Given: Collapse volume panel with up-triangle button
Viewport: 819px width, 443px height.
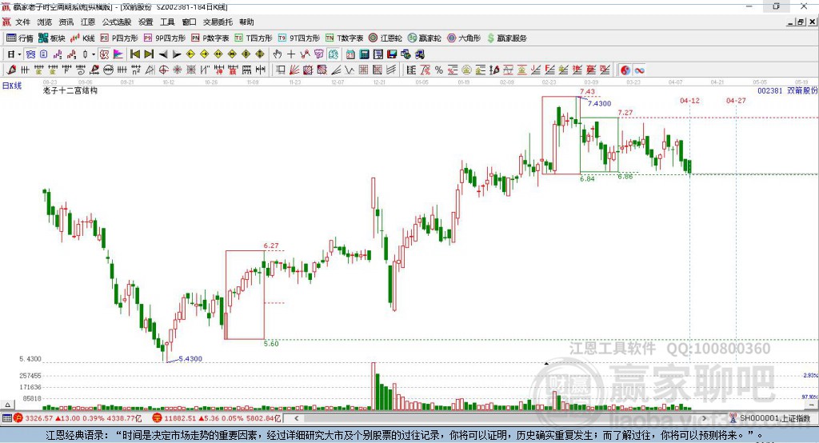Looking at the screenshot, I should [7, 405].
